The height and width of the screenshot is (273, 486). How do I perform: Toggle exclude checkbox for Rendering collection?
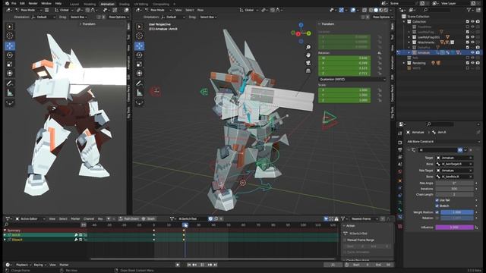[x=468, y=63]
